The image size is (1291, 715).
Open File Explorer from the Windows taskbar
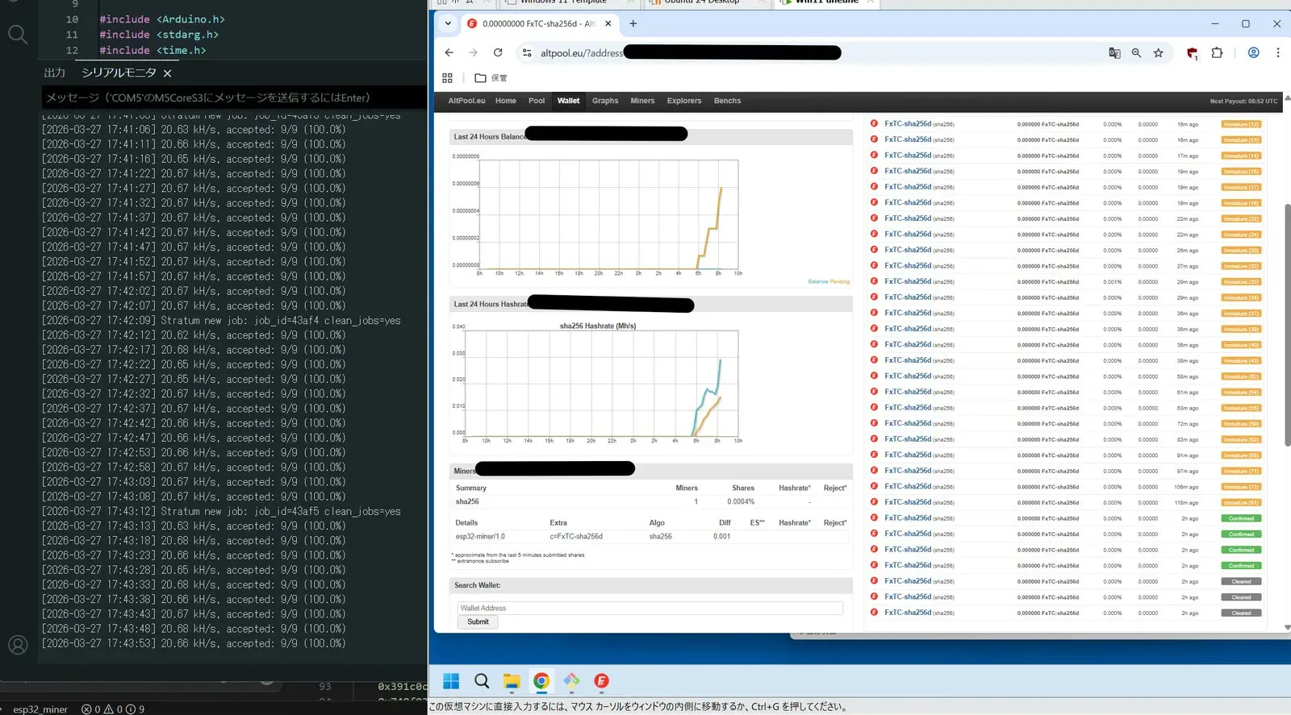click(x=511, y=681)
